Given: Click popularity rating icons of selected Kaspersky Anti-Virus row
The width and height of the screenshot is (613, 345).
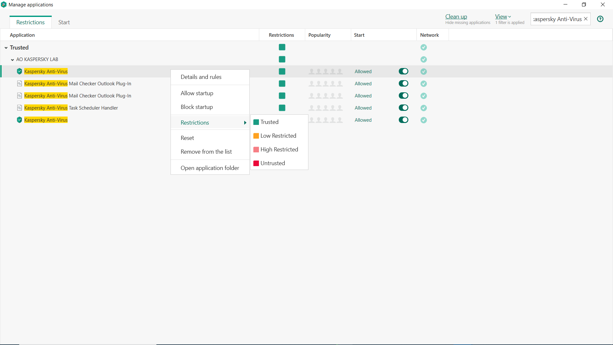Looking at the screenshot, I should [326, 72].
